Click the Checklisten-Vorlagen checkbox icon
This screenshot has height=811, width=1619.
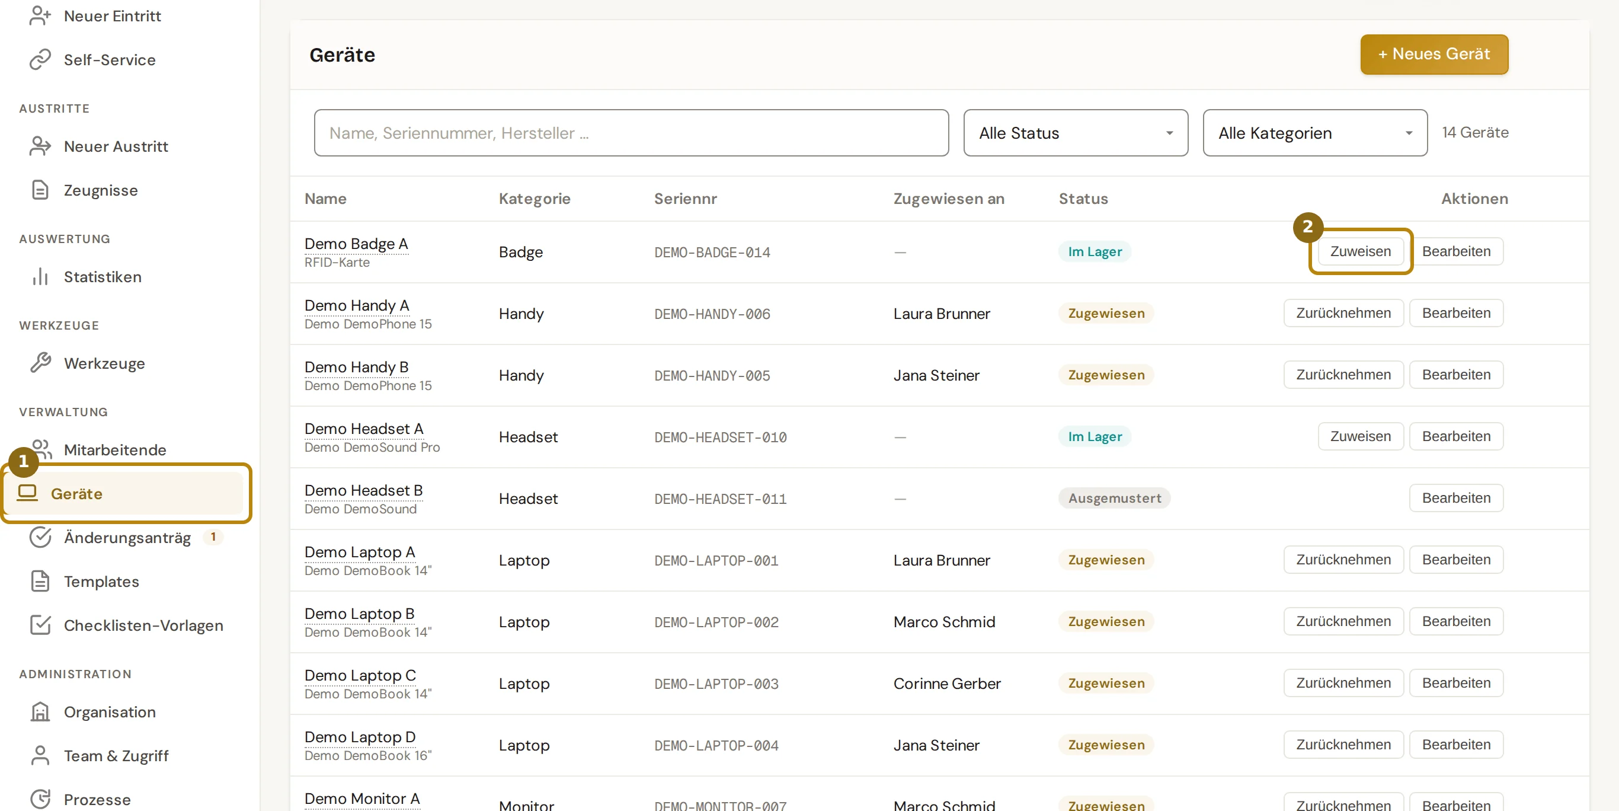pyautogui.click(x=40, y=625)
